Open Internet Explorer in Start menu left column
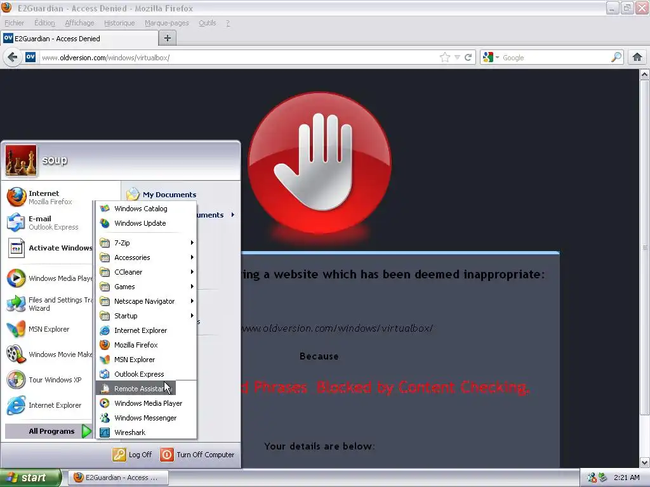This screenshot has width=650, height=487. pos(49,405)
